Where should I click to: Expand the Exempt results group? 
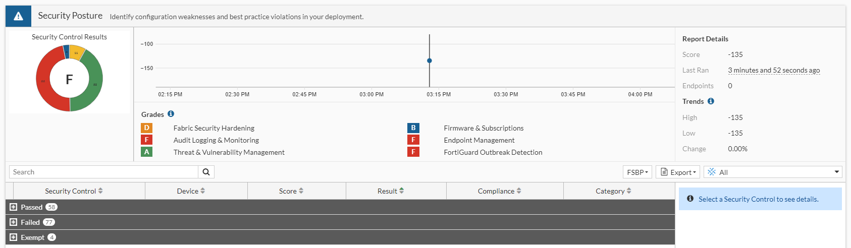(x=14, y=237)
